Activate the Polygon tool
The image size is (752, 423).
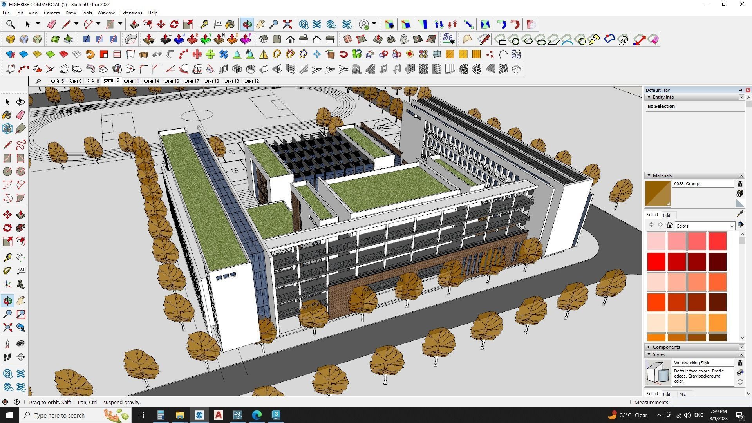point(20,172)
